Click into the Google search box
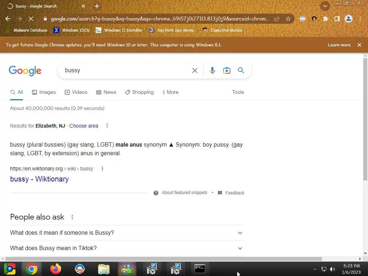Viewport: 368px width, 276px height. 127,70
